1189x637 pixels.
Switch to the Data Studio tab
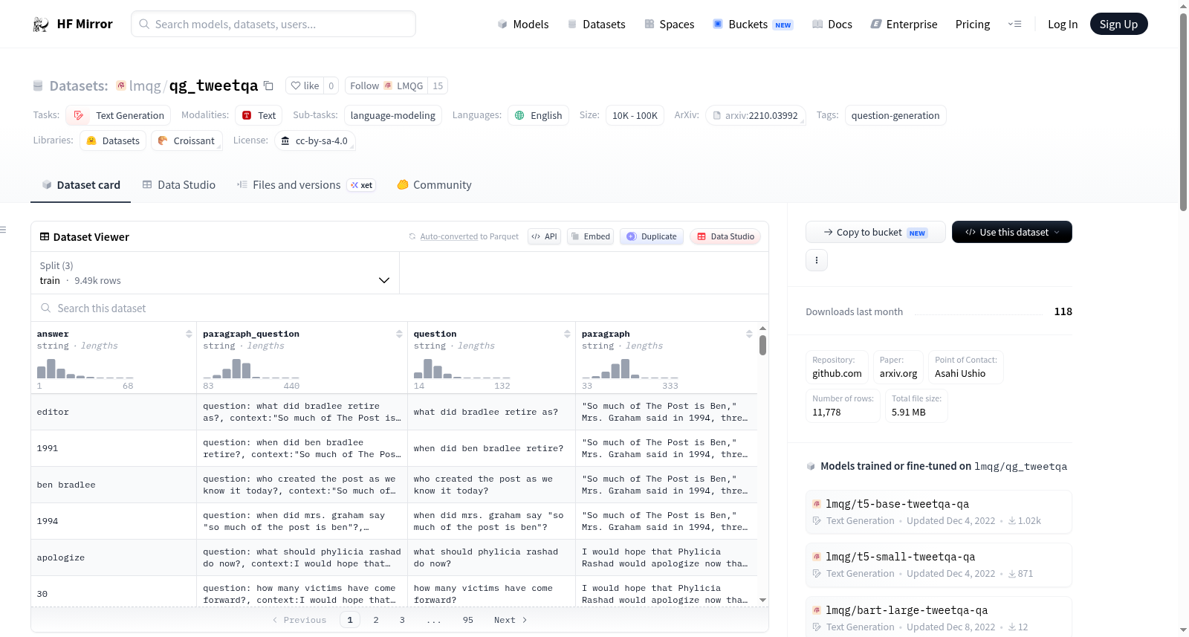(x=179, y=185)
